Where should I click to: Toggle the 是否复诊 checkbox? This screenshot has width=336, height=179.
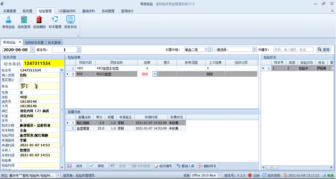21,80
